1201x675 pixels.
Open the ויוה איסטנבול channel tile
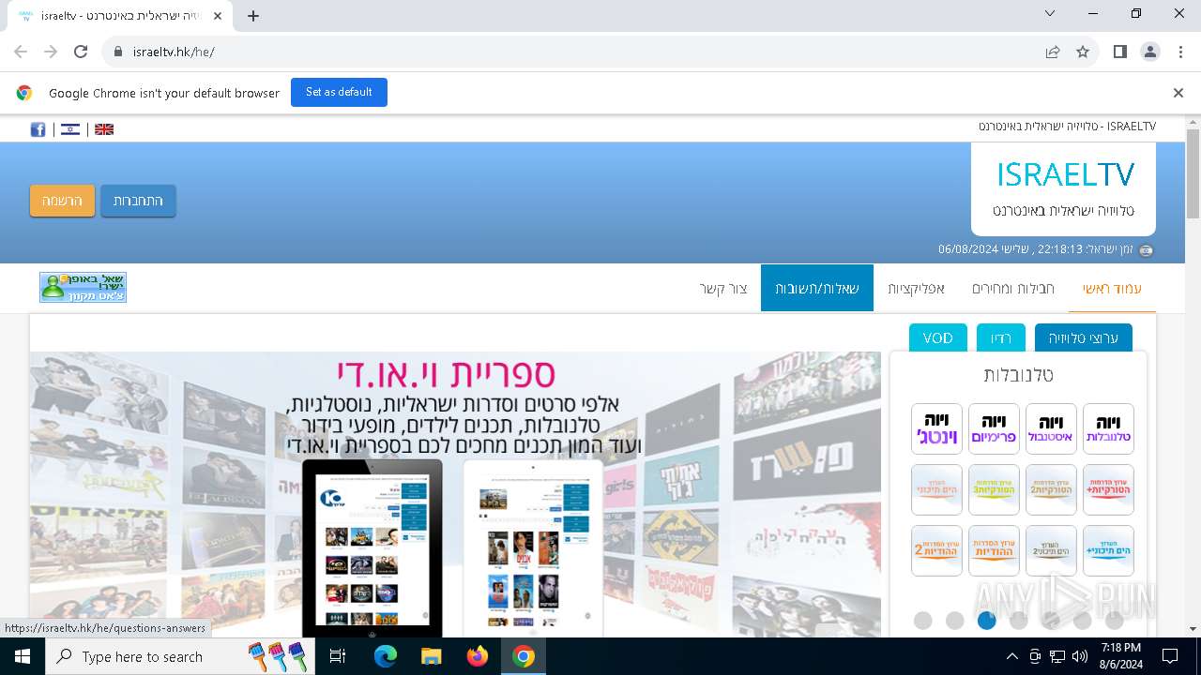[x=1051, y=428]
